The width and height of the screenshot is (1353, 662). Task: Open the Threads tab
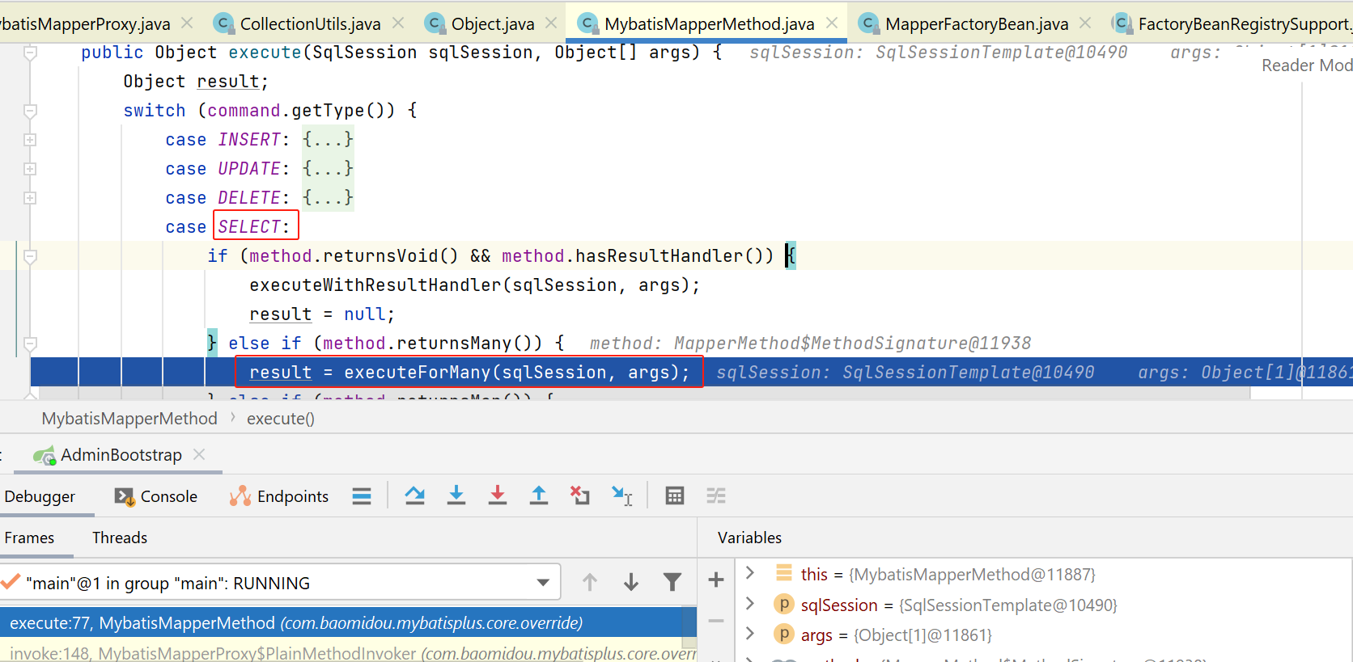[x=120, y=538]
